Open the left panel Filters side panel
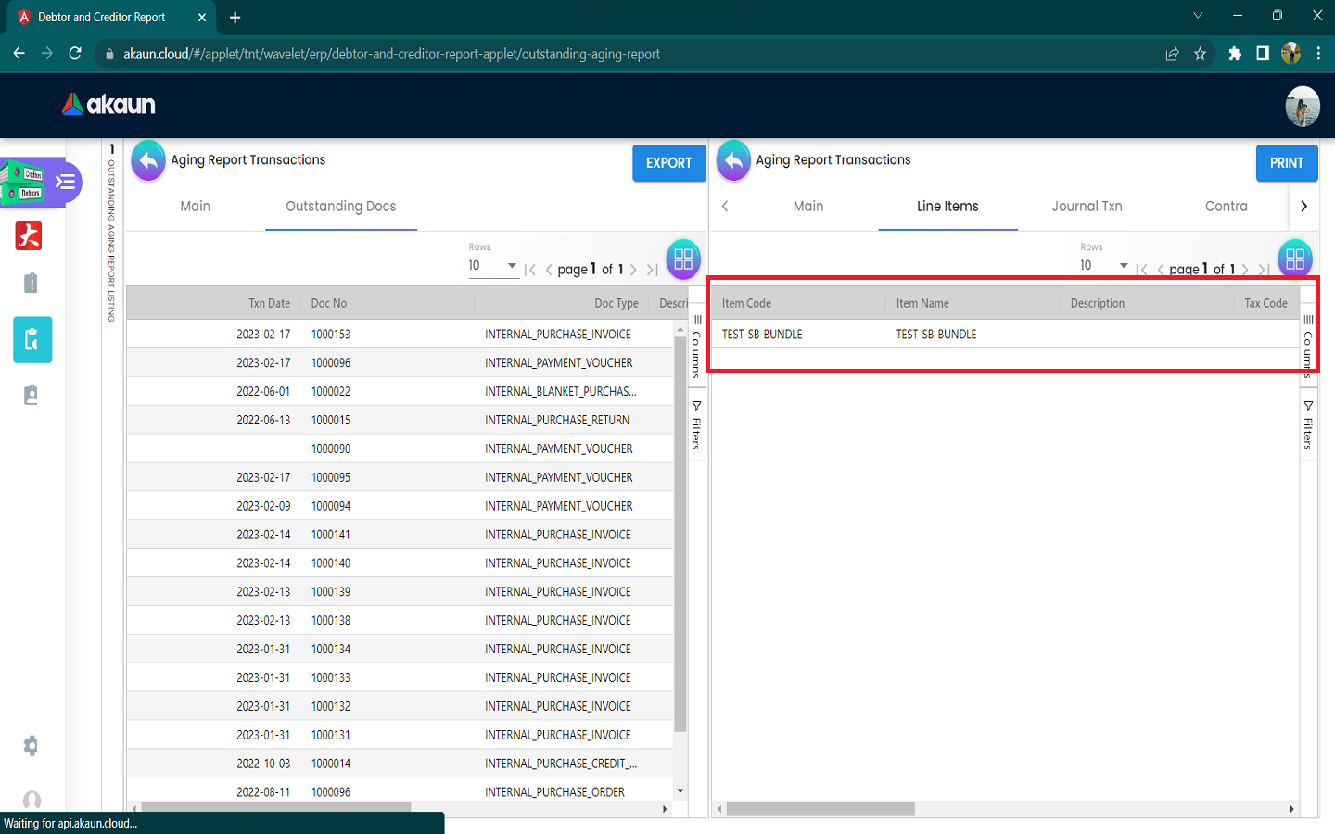 point(696,426)
